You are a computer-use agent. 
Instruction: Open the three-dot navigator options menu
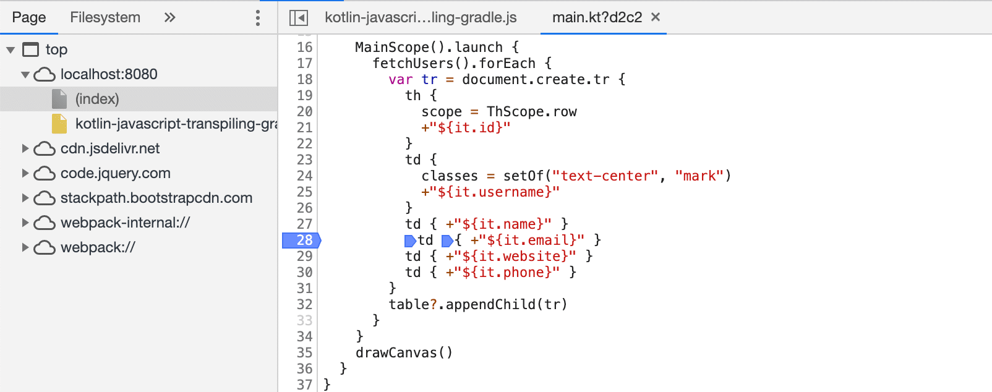point(258,17)
